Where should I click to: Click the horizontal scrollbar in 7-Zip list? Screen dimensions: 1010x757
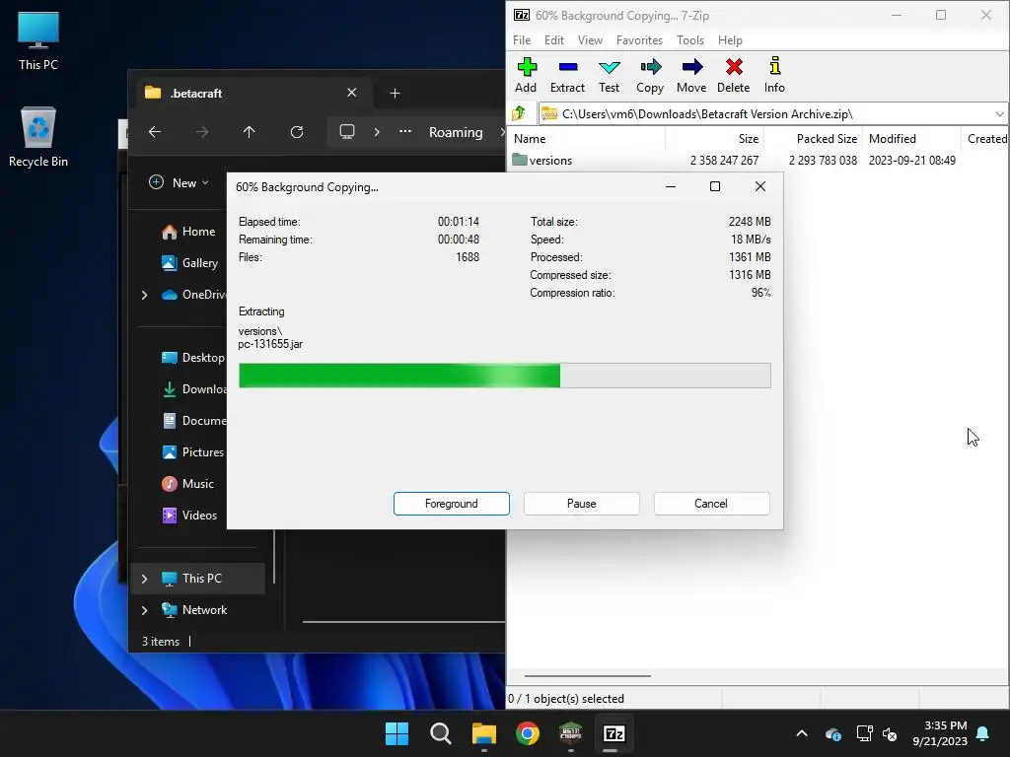pos(588,676)
